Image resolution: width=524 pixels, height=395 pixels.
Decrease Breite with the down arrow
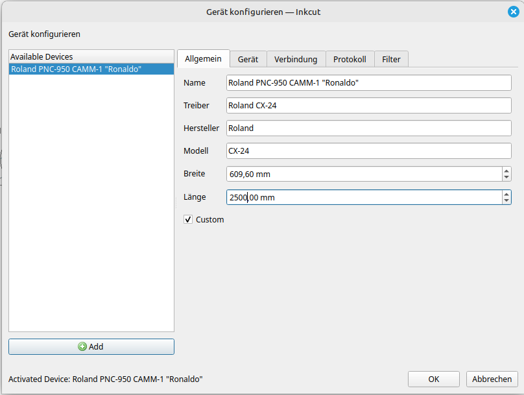tap(506, 178)
